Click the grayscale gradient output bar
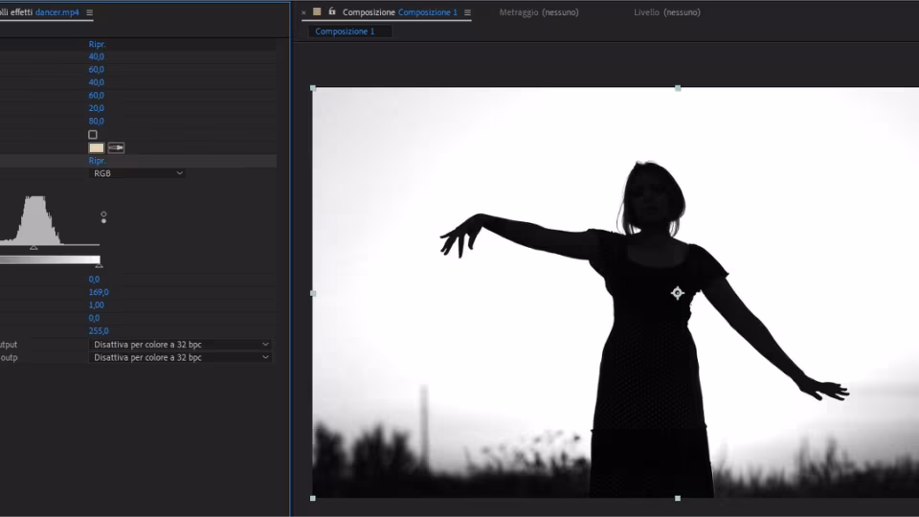The height and width of the screenshot is (517, 919). [50, 259]
